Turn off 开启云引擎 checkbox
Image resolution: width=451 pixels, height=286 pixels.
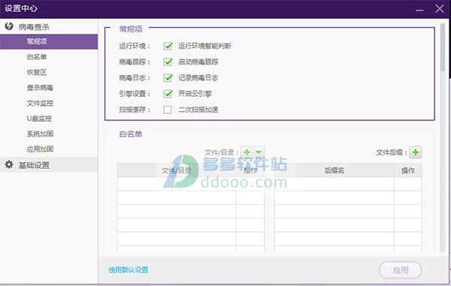pyautogui.click(x=168, y=94)
